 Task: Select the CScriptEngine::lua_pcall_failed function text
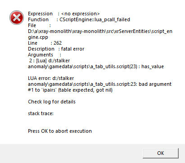pyautogui.click(x=95, y=19)
